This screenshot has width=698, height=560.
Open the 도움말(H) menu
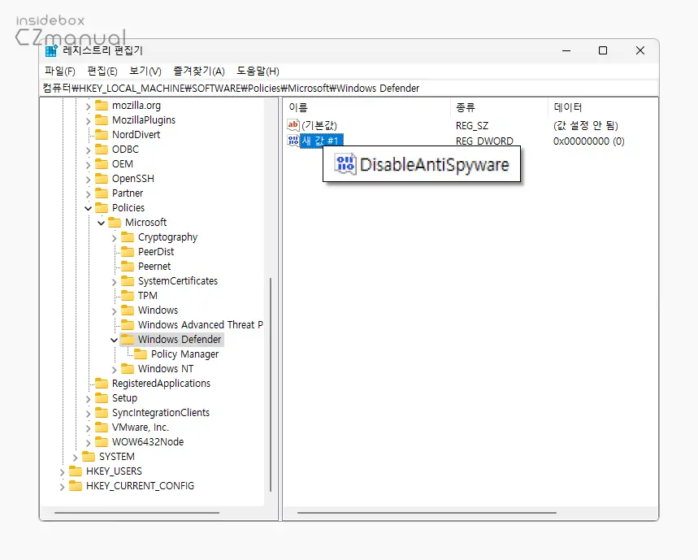pos(258,72)
